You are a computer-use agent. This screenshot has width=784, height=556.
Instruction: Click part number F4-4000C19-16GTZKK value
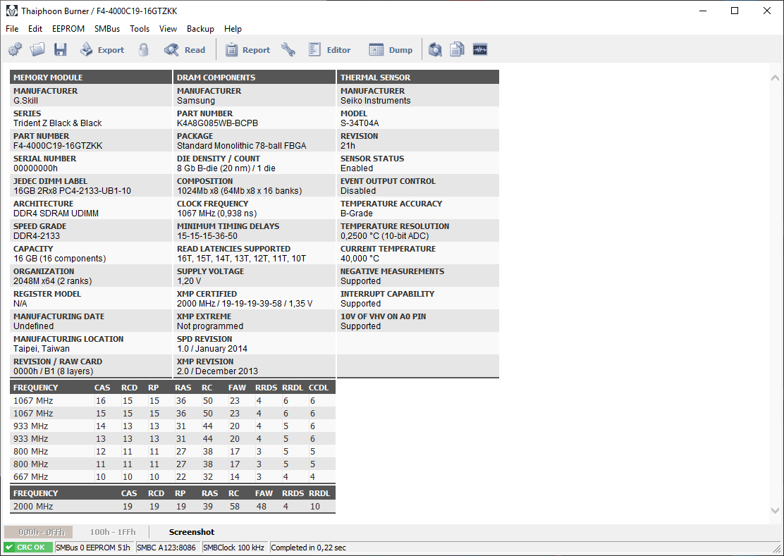pyautogui.click(x=58, y=146)
